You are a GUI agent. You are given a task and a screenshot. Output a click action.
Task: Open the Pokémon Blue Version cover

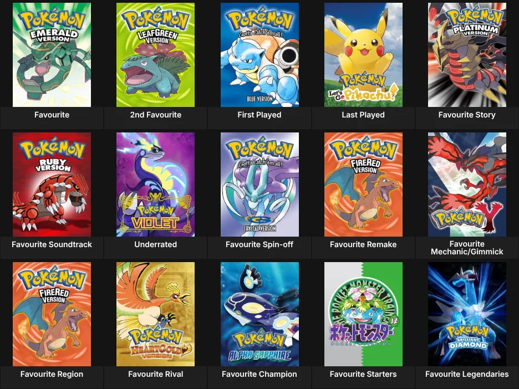tap(259, 55)
